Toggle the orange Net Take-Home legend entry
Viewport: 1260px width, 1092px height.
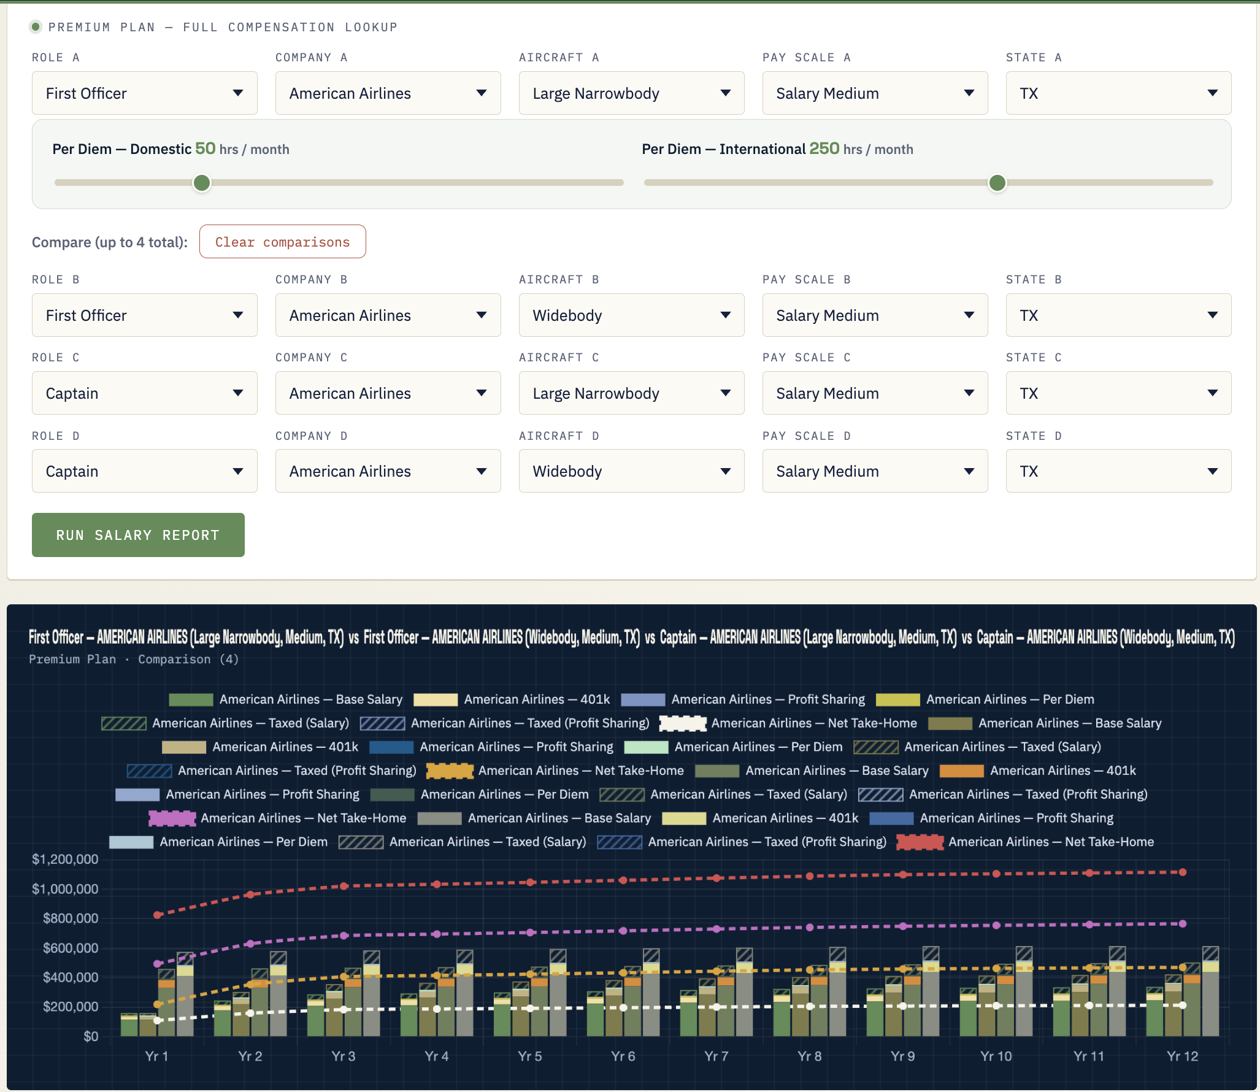pyautogui.click(x=555, y=771)
